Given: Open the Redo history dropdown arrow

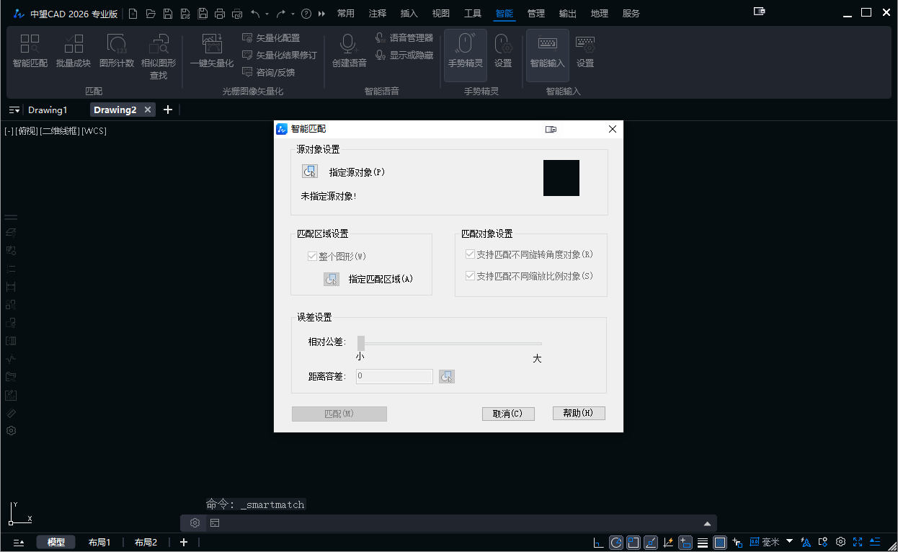Looking at the screenshot, I should pos(293,14).
